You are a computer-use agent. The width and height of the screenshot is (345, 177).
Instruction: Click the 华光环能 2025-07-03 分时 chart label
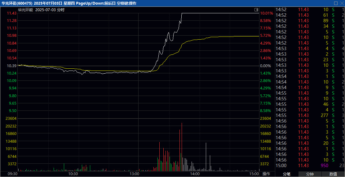(x=41, y=10)
